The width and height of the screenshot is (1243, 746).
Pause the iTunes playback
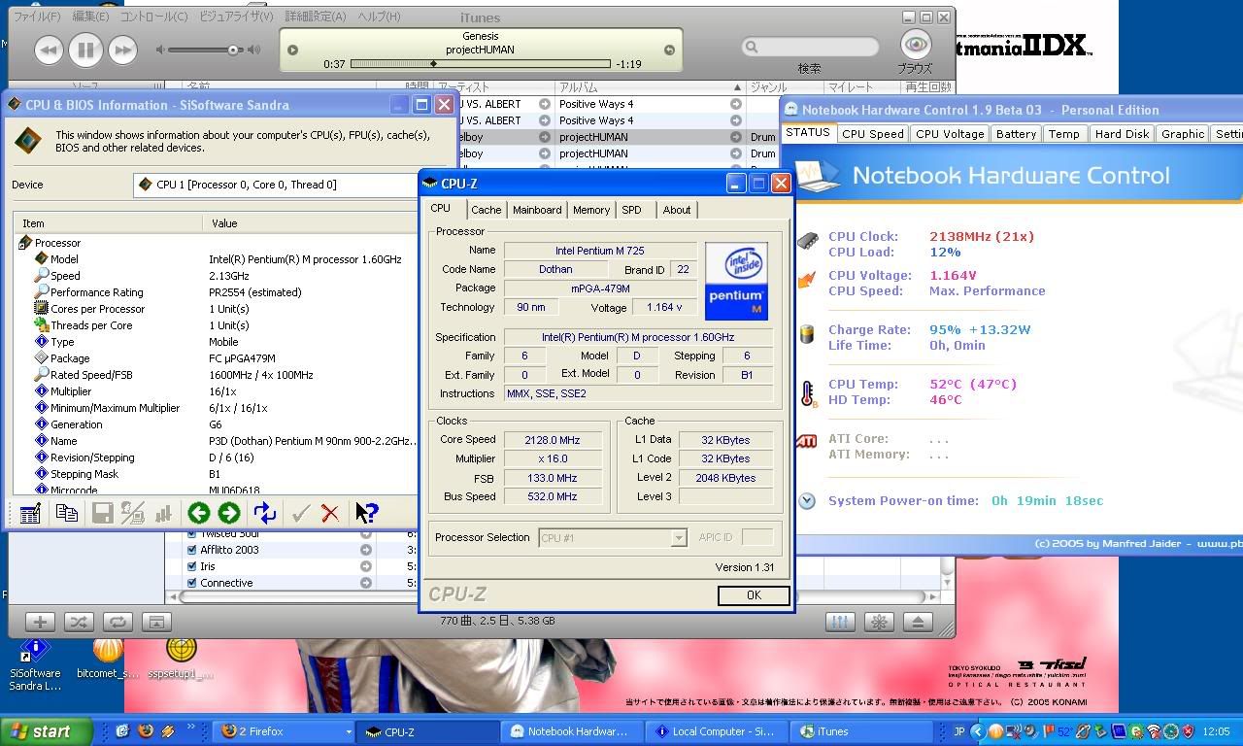(x=85, y=50)
